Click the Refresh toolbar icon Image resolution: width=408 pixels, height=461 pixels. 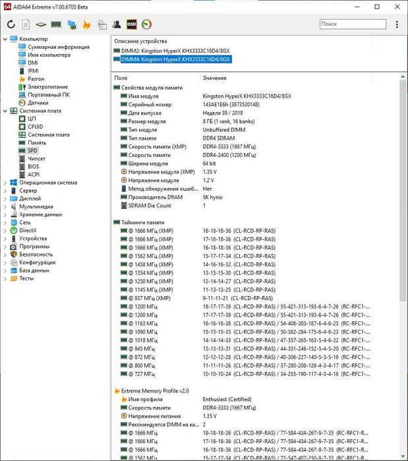click(x=11, y=24)
